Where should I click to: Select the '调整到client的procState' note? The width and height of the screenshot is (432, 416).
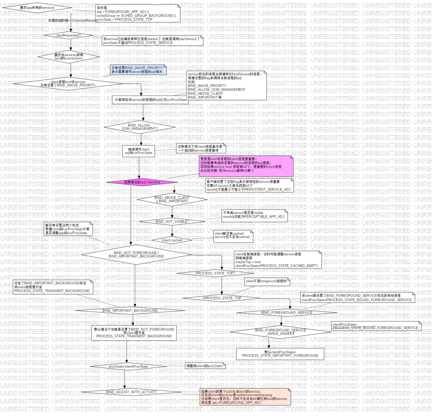(205, 366)
